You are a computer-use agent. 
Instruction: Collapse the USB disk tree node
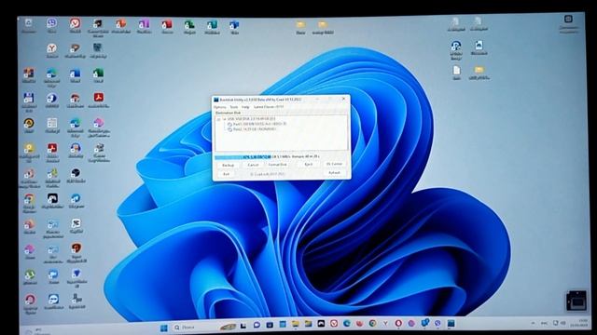(x=219, y=119)
